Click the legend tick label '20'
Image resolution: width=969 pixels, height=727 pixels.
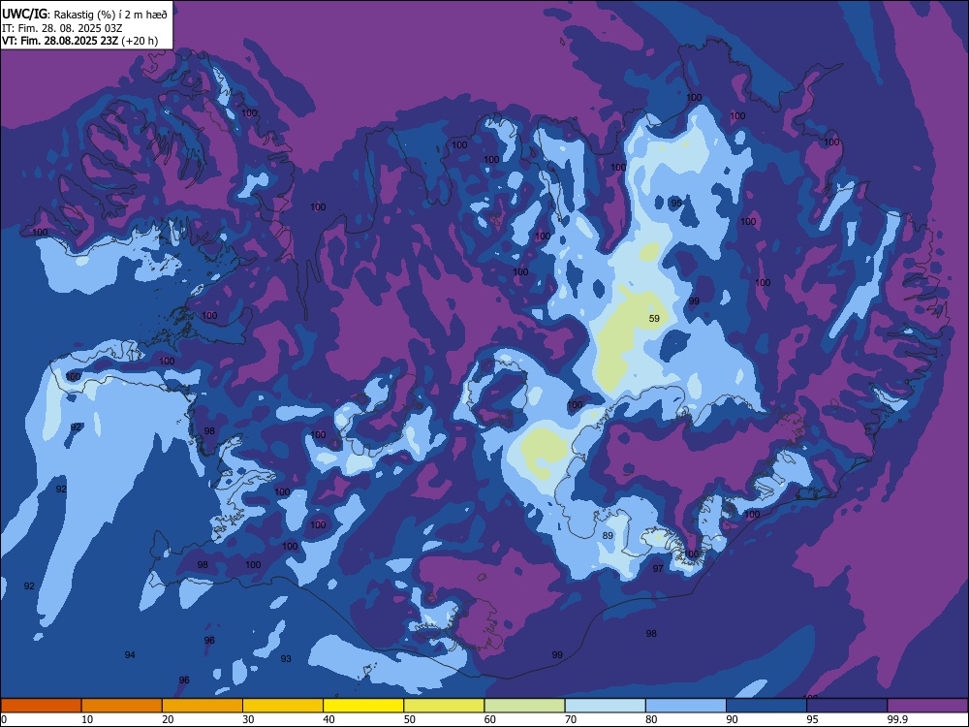pyautogui.click(x=168, y=719)
